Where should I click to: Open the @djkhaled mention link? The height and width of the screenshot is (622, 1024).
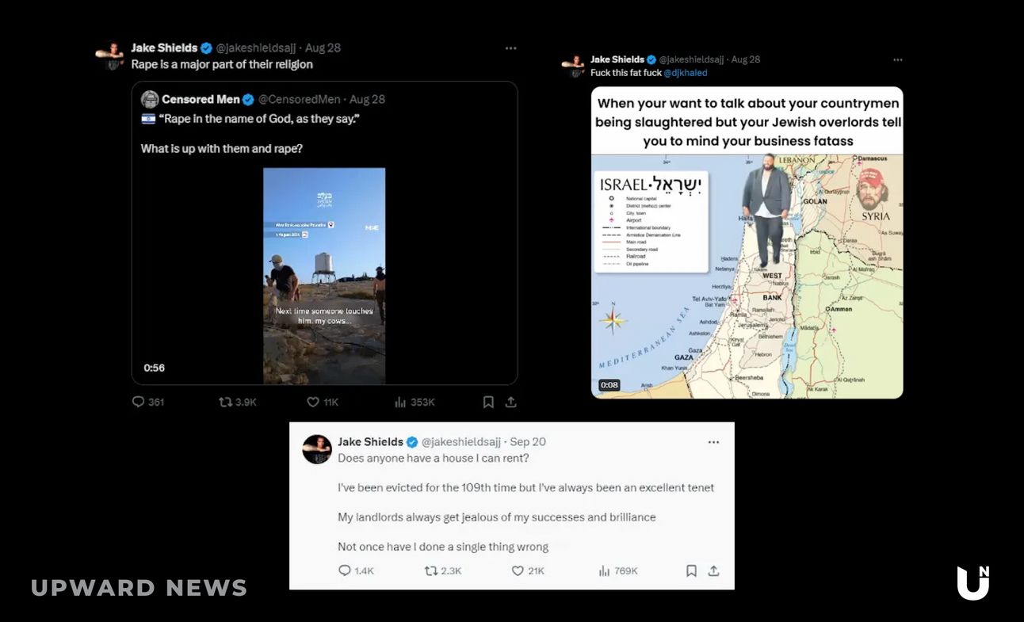click(685, 73)
